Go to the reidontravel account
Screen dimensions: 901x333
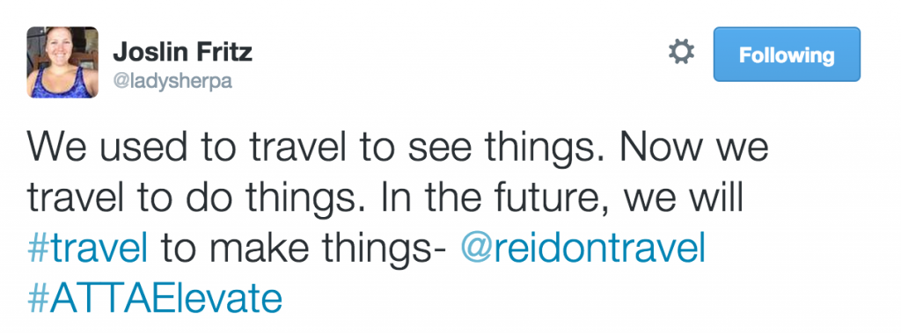click(582, 248)
